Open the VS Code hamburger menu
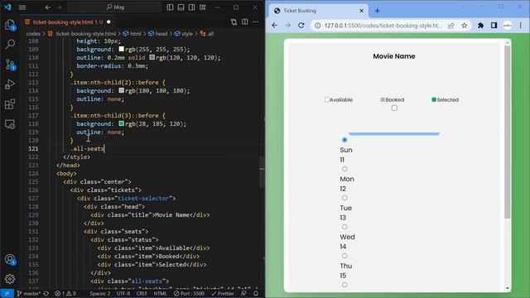530x298 pixels. tap(22, 7)
